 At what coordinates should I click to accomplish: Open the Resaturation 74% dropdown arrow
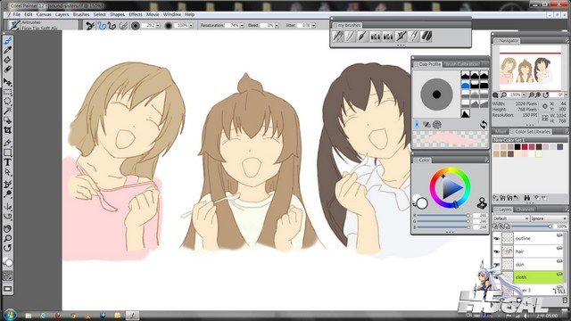point(242,26)
